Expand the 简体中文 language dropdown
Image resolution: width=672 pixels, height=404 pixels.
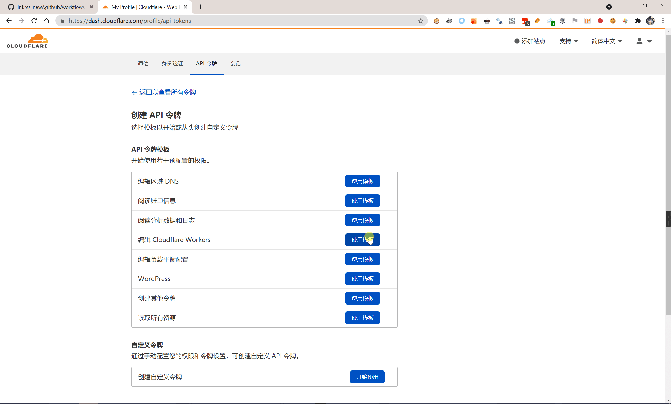[x=607, y=41]
